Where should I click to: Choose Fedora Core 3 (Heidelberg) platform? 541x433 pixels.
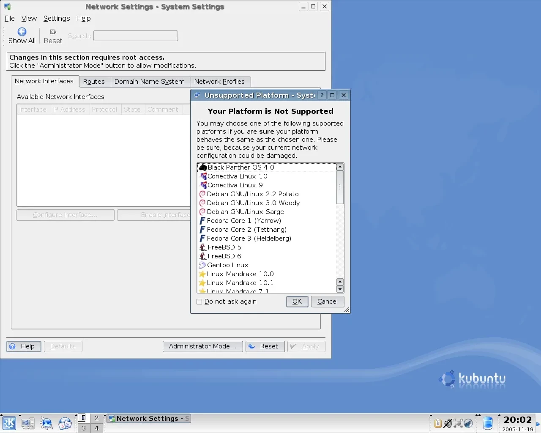click(249, 238)
